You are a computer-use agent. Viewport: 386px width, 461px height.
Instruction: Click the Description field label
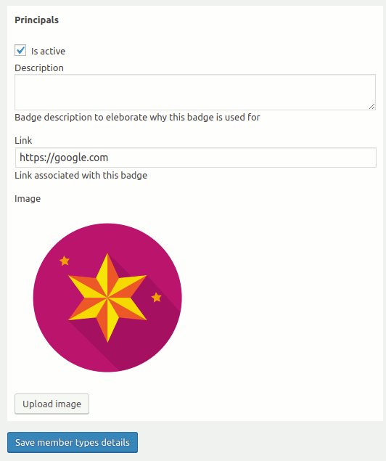tap(39, 68)
